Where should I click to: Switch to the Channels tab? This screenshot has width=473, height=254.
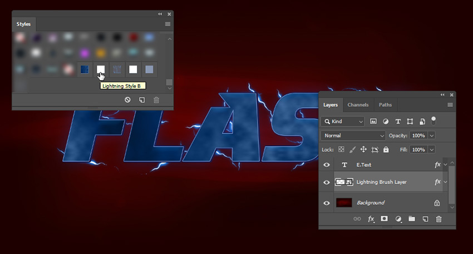pyautogui.click(x=358, y=104)
